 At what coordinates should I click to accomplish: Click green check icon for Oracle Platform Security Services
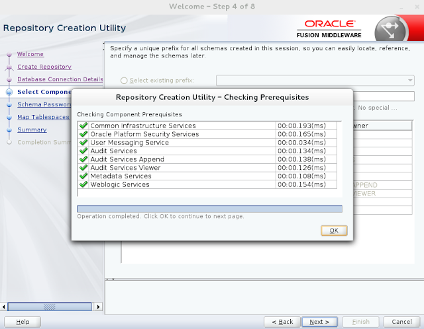83,133
